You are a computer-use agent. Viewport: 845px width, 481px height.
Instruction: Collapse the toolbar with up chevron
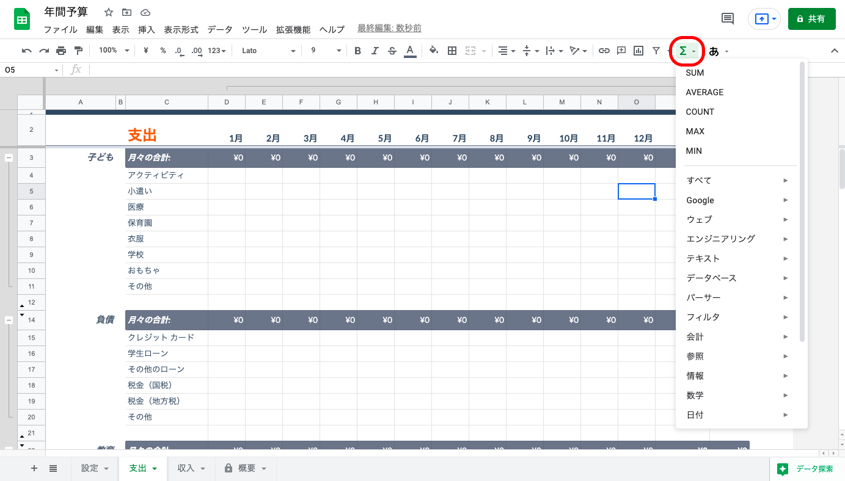[x=835, y=51]
